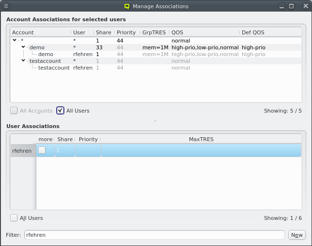Select the testaccount rfehren child row
The height and width of the screenshot is (246, 312).
[156, 68]
